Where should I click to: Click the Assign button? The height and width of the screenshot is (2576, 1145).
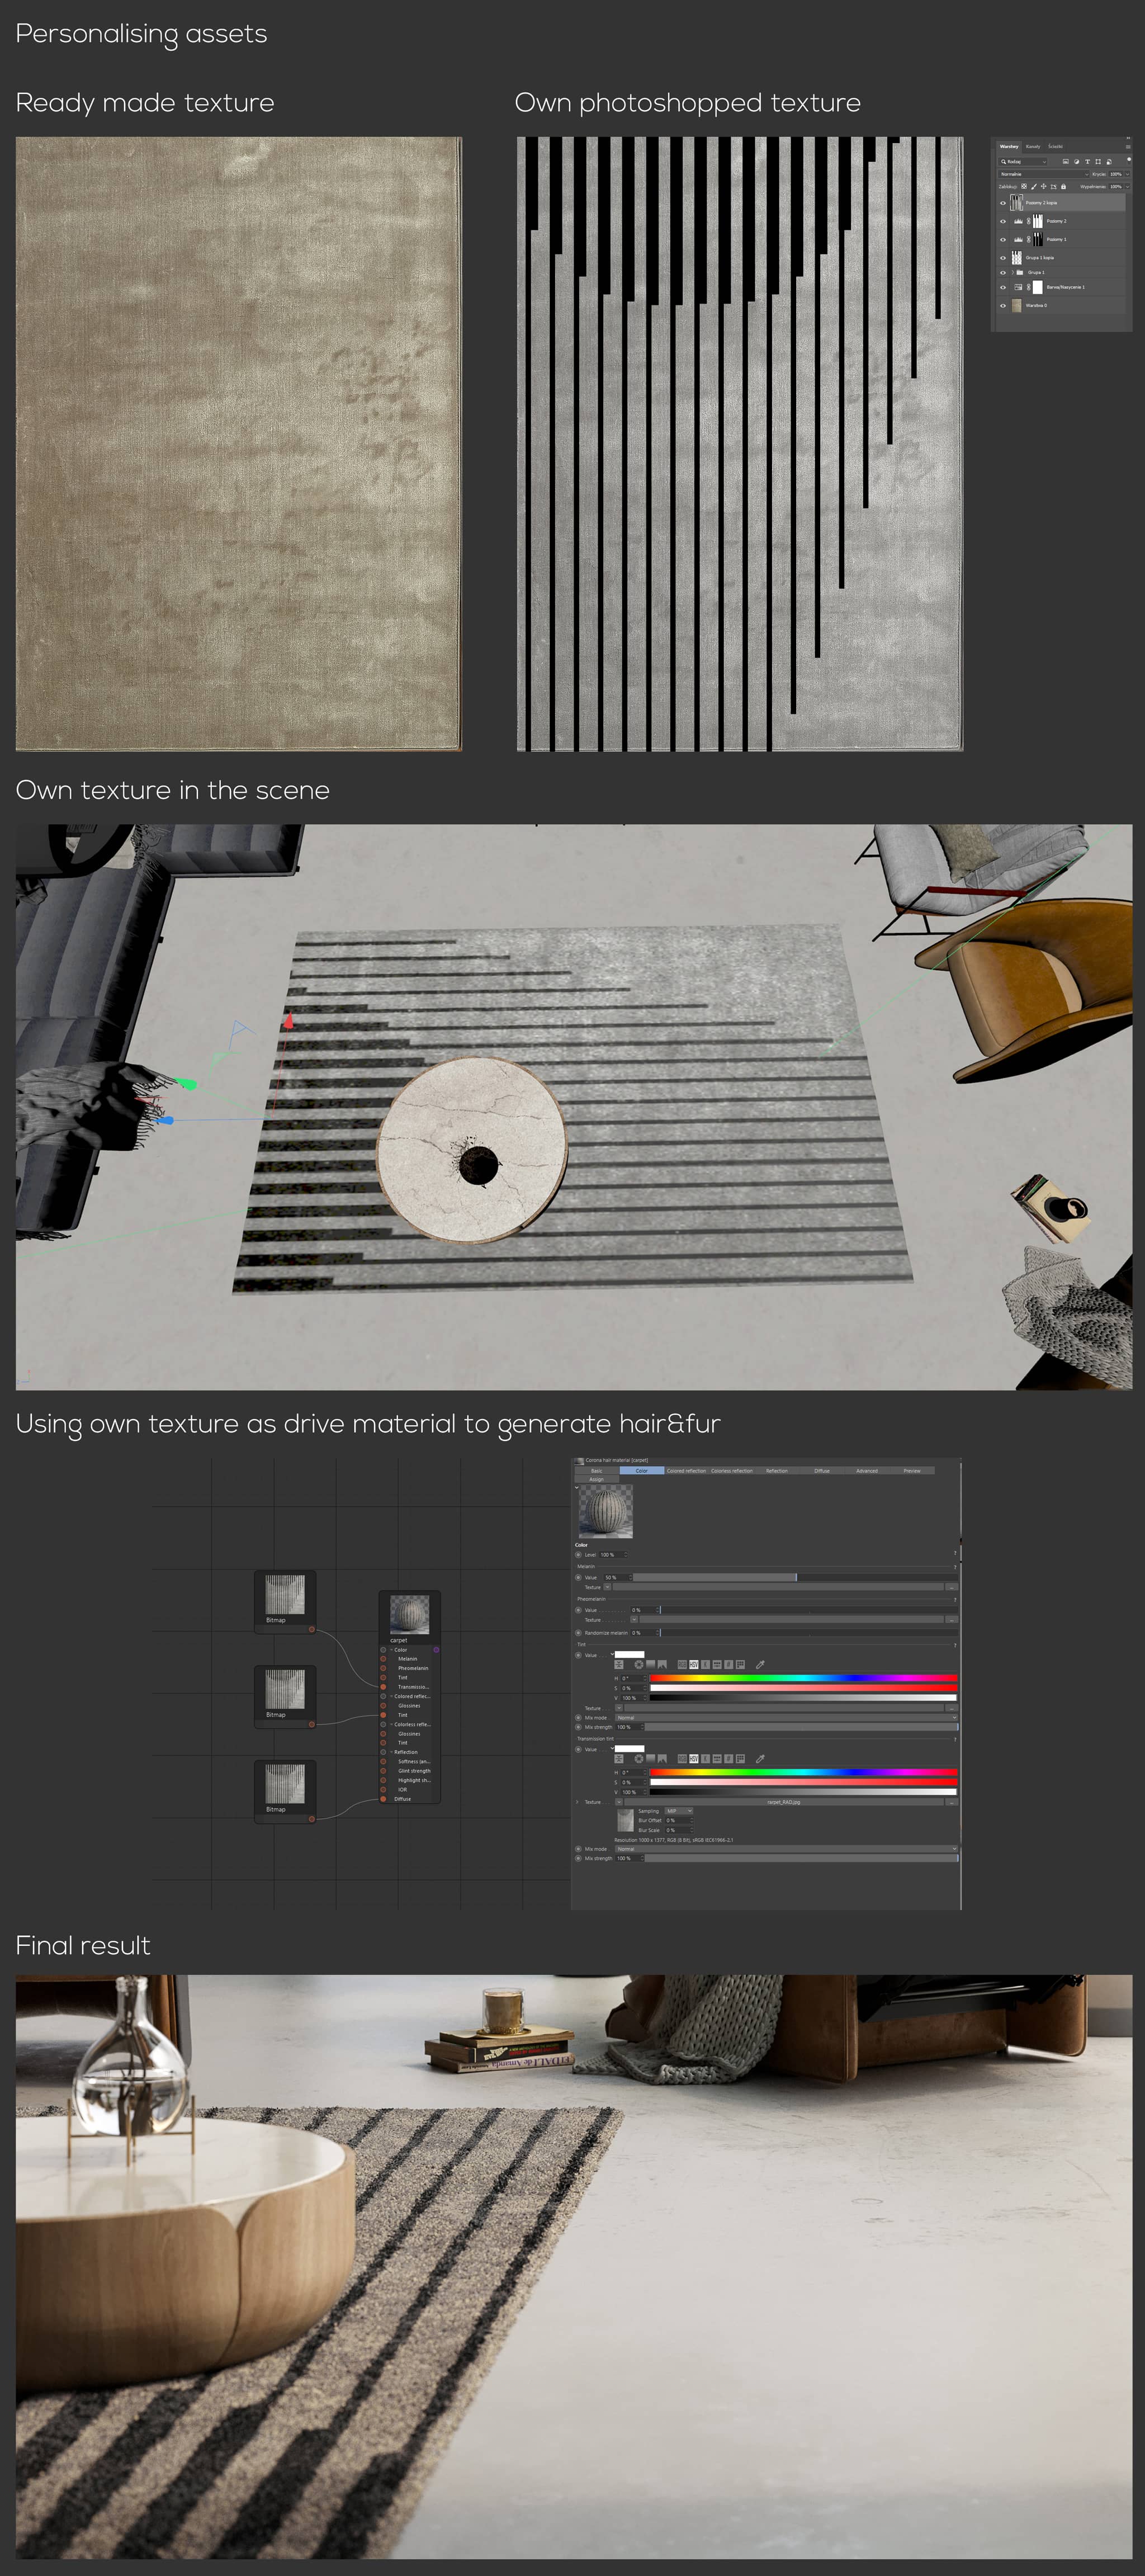click(596, 1479)
